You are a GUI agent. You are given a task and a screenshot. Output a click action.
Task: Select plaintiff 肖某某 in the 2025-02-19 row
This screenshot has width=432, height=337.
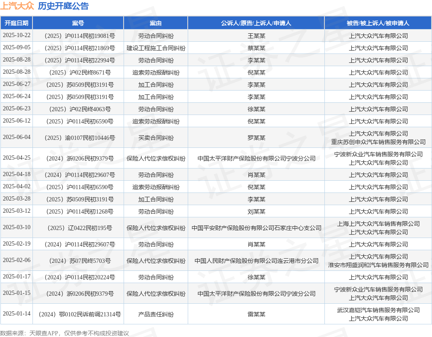tap(256, 244)
